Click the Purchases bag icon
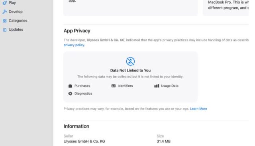255x146 pixels. click(70, 86)
